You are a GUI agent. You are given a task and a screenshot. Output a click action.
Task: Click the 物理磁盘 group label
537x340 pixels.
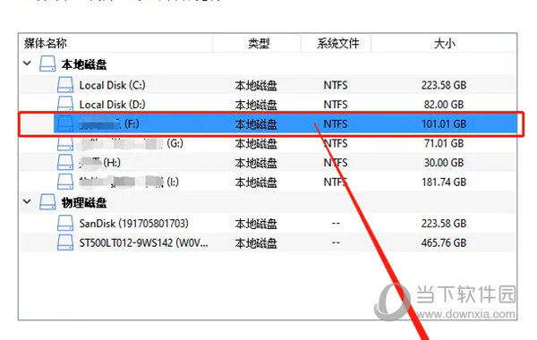84,203
